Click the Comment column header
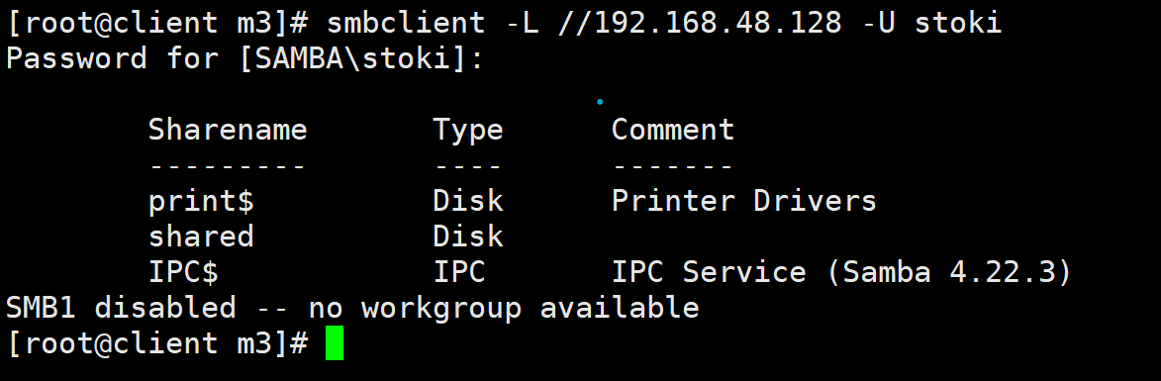Screen dimensions: 1161x381 672,130
